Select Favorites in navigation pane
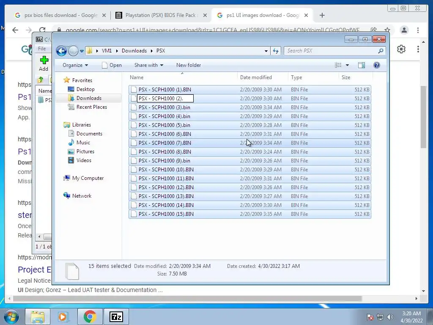 pos(82,80)
